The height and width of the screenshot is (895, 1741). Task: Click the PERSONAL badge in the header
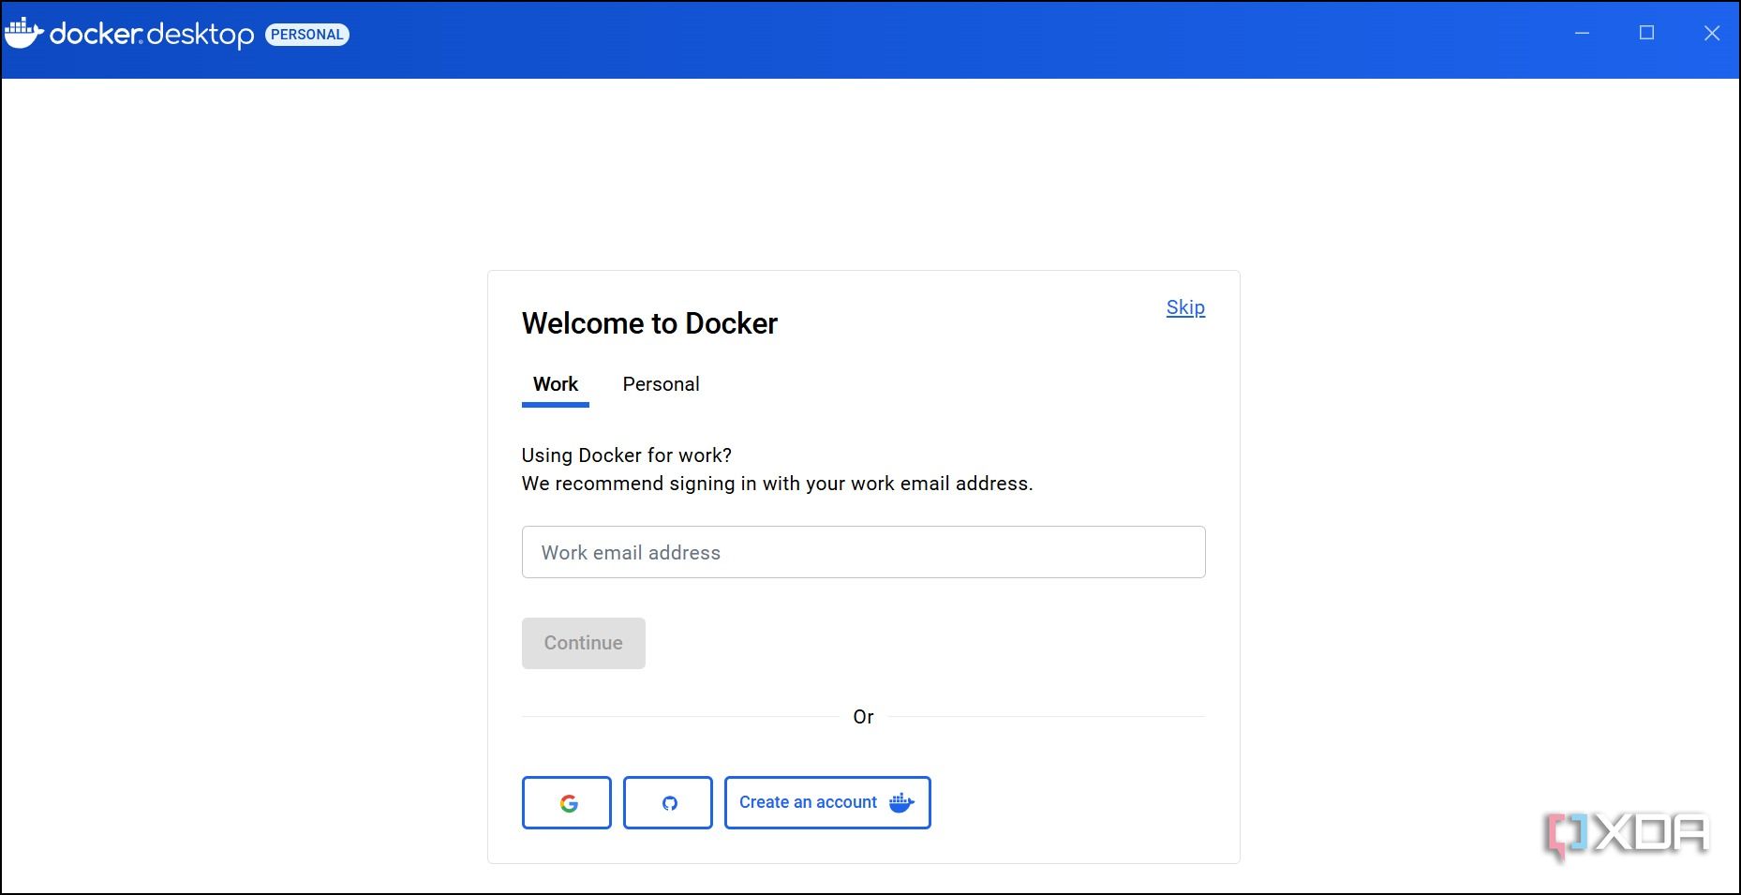[x=307, y=35]
